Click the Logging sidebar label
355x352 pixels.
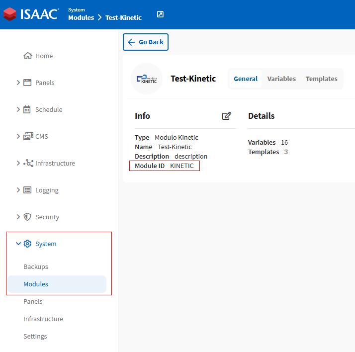pyautogui.click(x=47, y=190)
